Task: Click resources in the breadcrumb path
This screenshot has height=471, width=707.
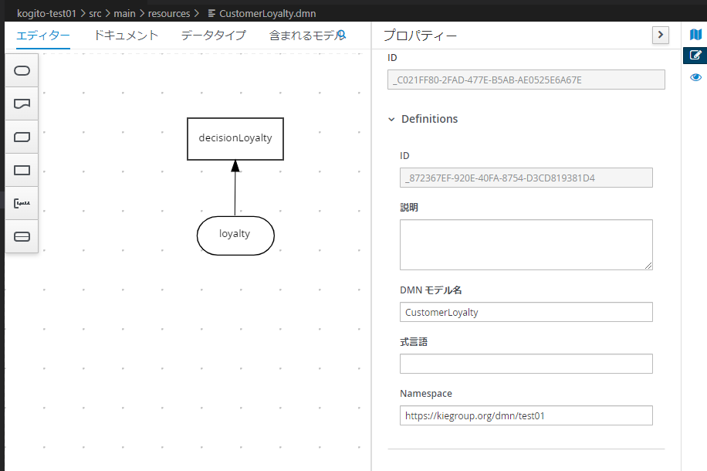Action: tap(169, 14)
